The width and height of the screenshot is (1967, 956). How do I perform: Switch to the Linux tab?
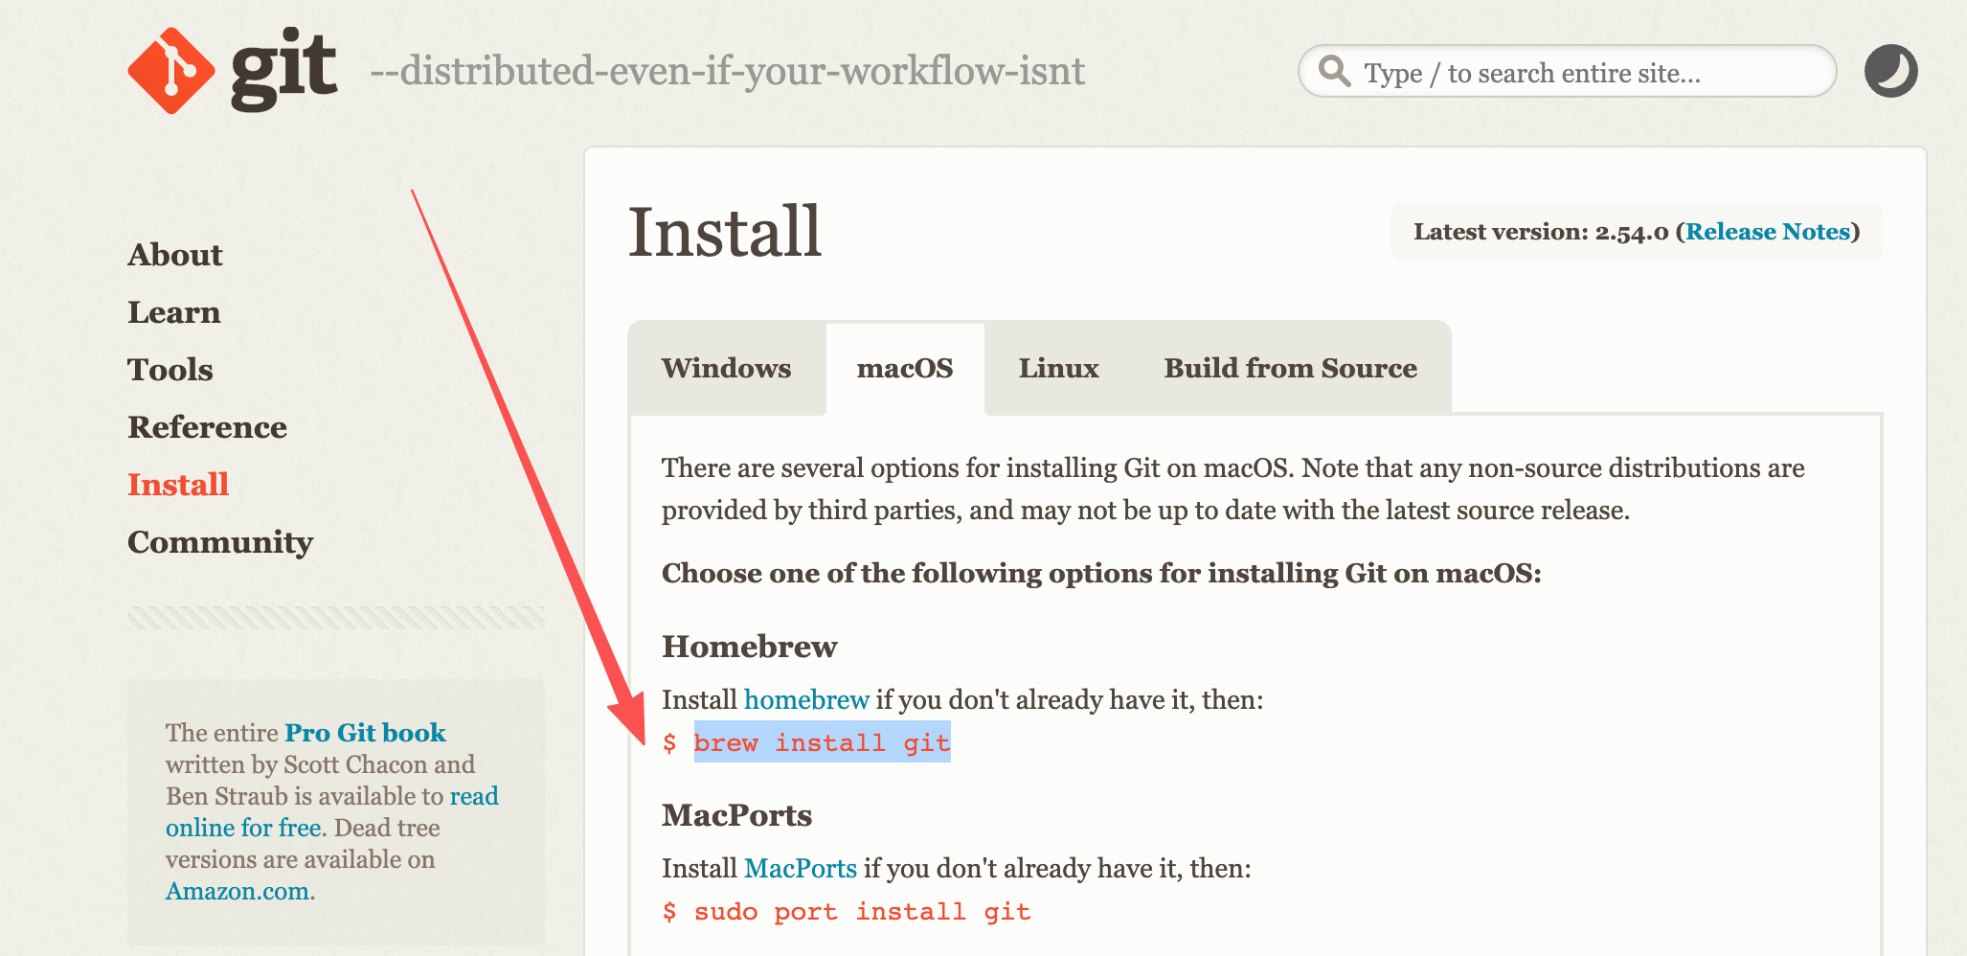(x=1058, y=368)
